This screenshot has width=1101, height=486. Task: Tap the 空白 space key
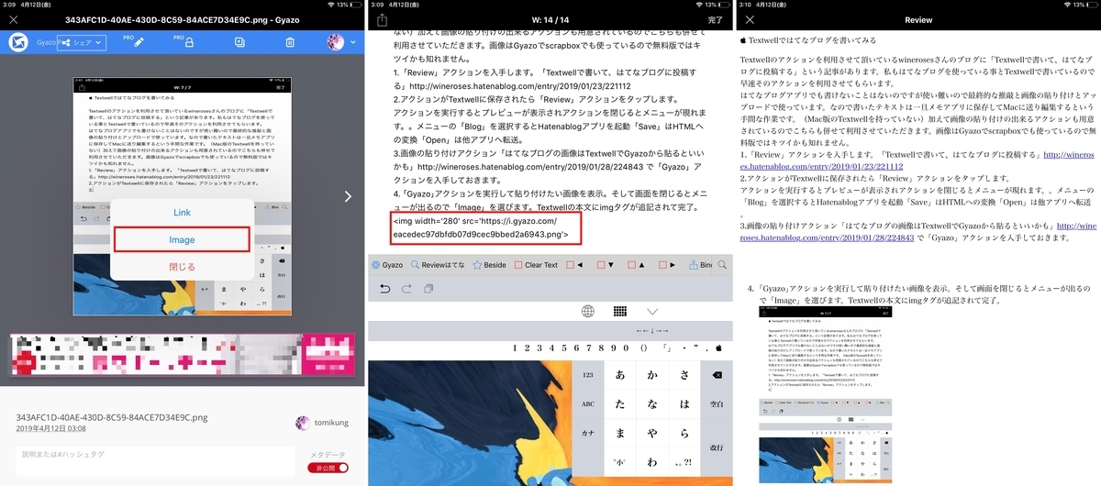click(717, 403)
